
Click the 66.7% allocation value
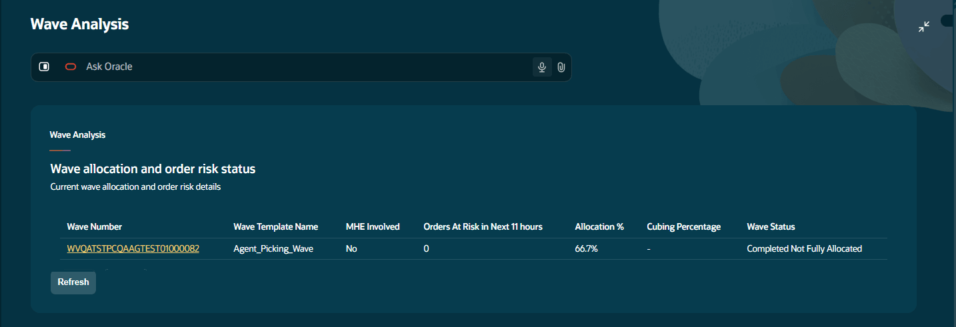587,248
